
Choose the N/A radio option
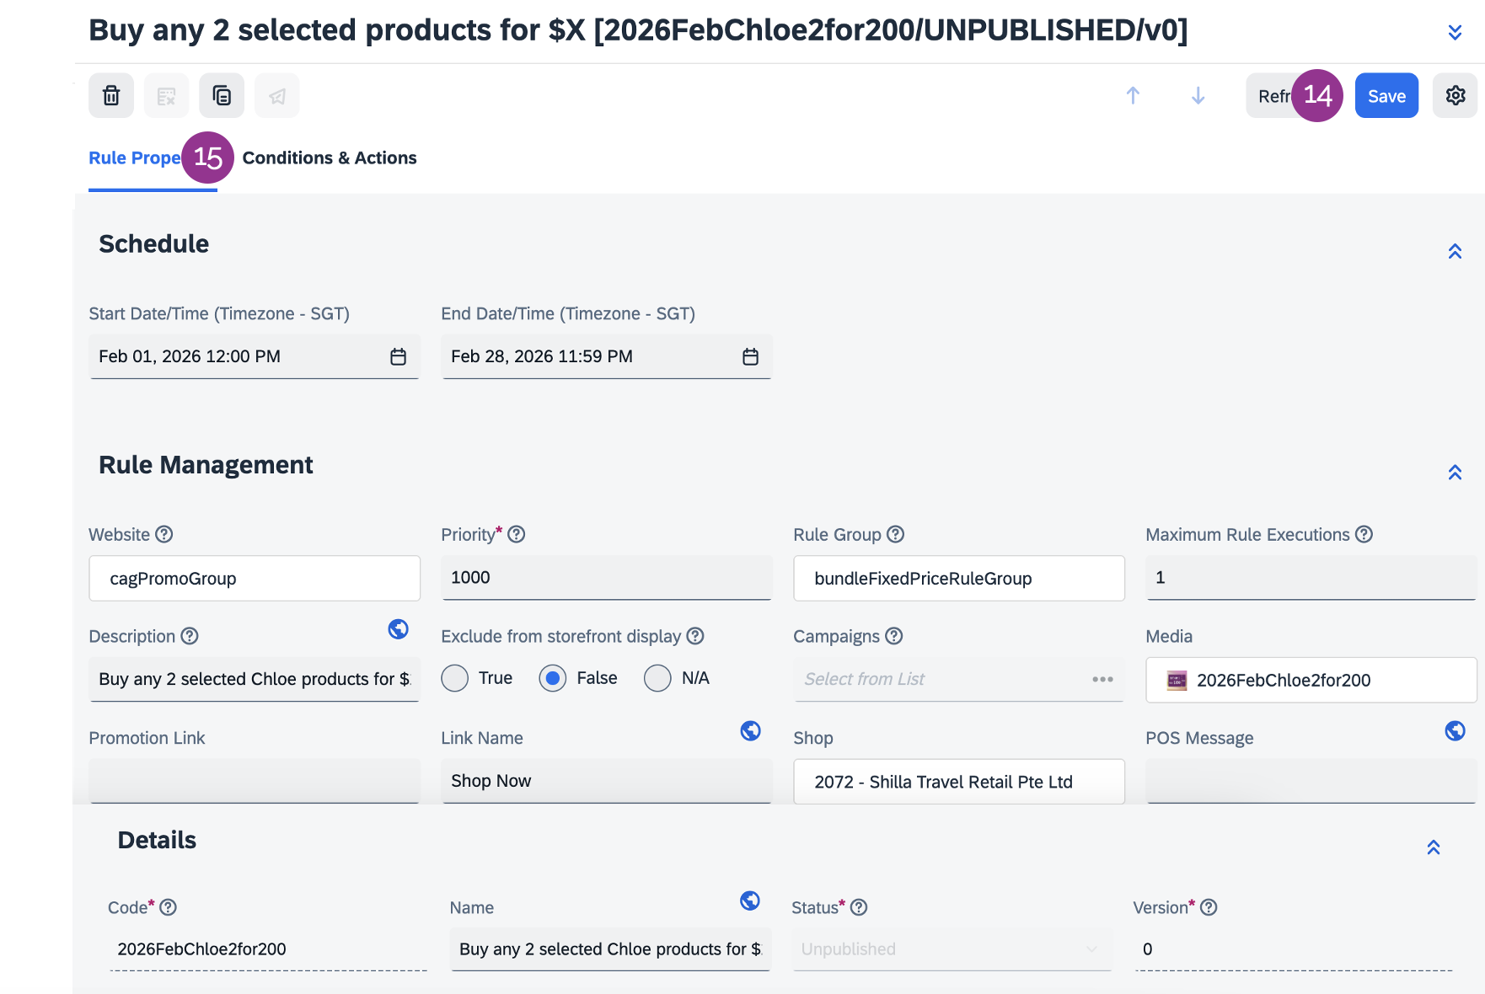[x=657, y=678]
